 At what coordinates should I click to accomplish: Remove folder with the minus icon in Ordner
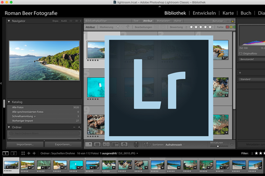click(x=74, y=127)
